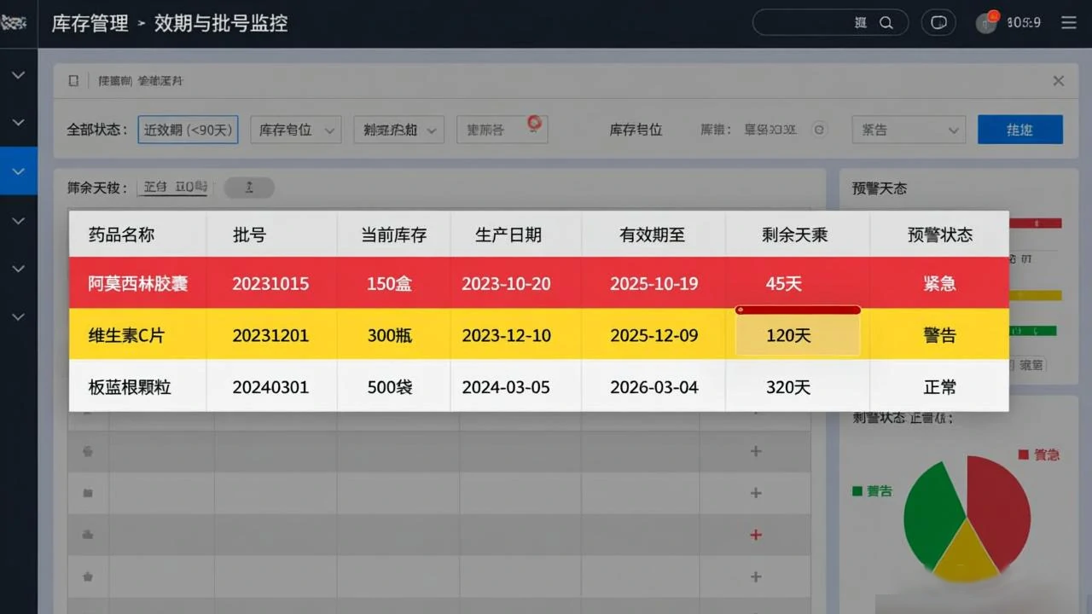Screen dimensions: 1092x614
Task: Open the 警告 status dropdown on the right
Action: [x=908, y=130]
